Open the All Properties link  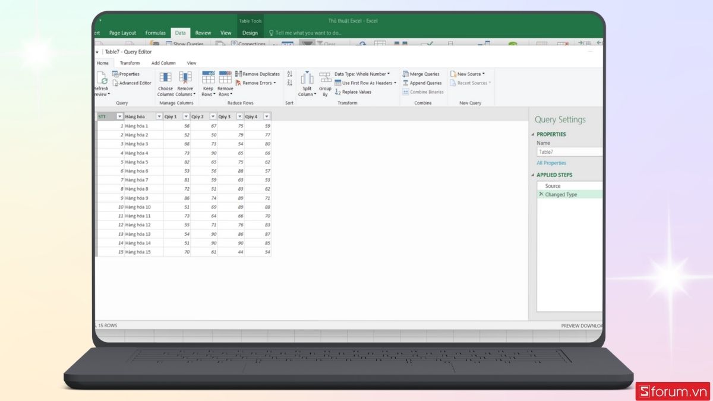(x=551, y=163)
